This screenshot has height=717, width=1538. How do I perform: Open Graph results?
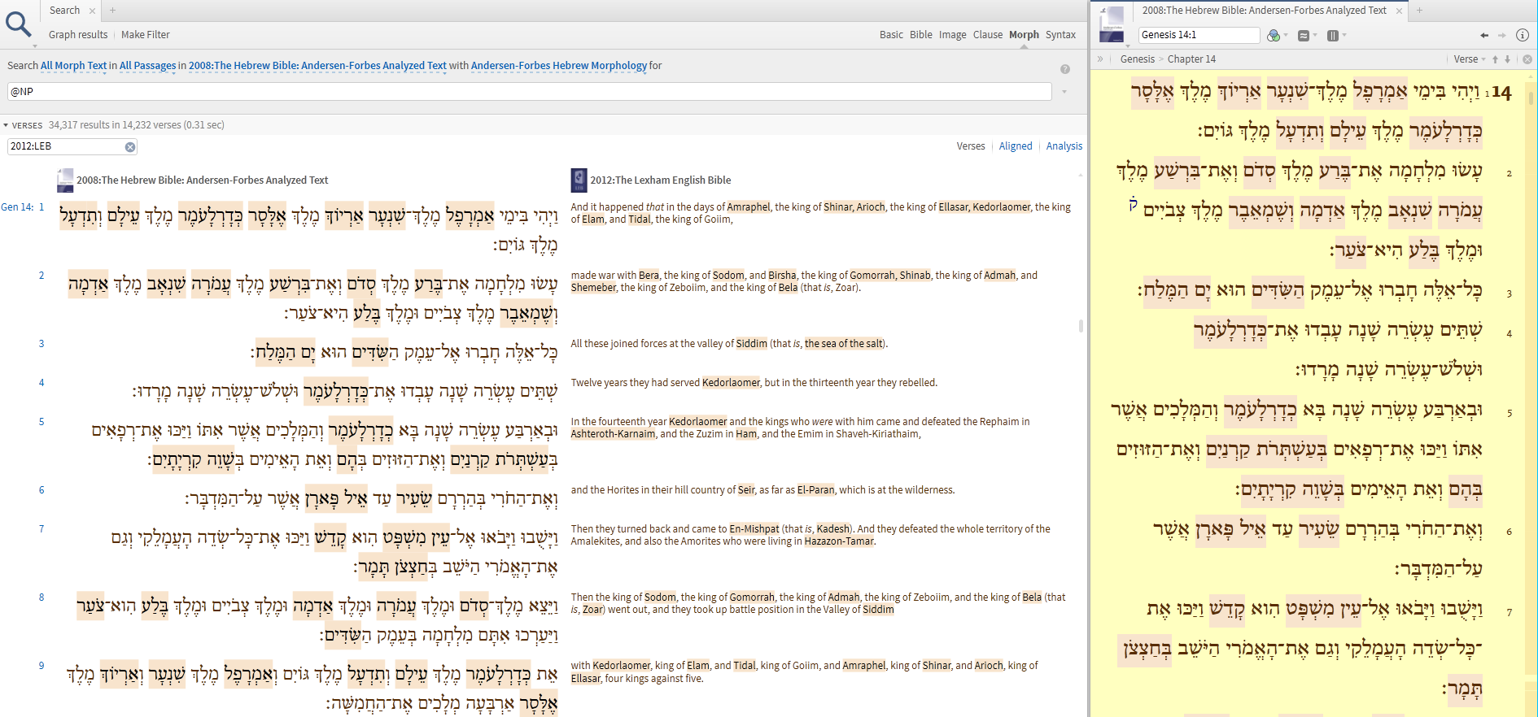pos(78,35)
